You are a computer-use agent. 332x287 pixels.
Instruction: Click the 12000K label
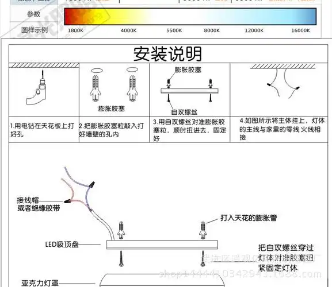254,30
